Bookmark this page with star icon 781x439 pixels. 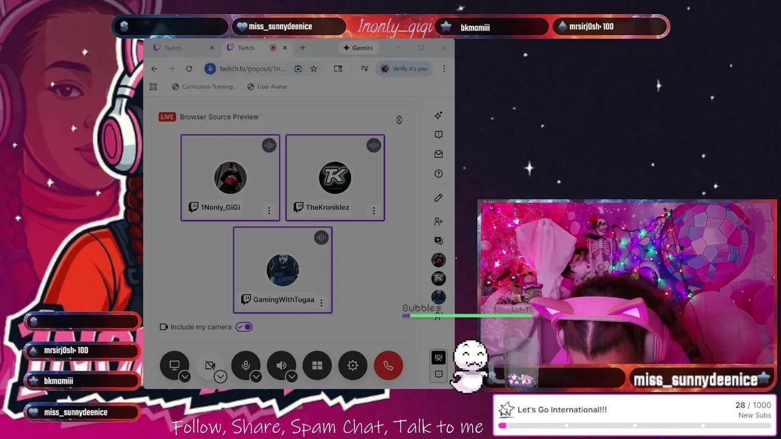pyautogui.click(x=314, y=69)
